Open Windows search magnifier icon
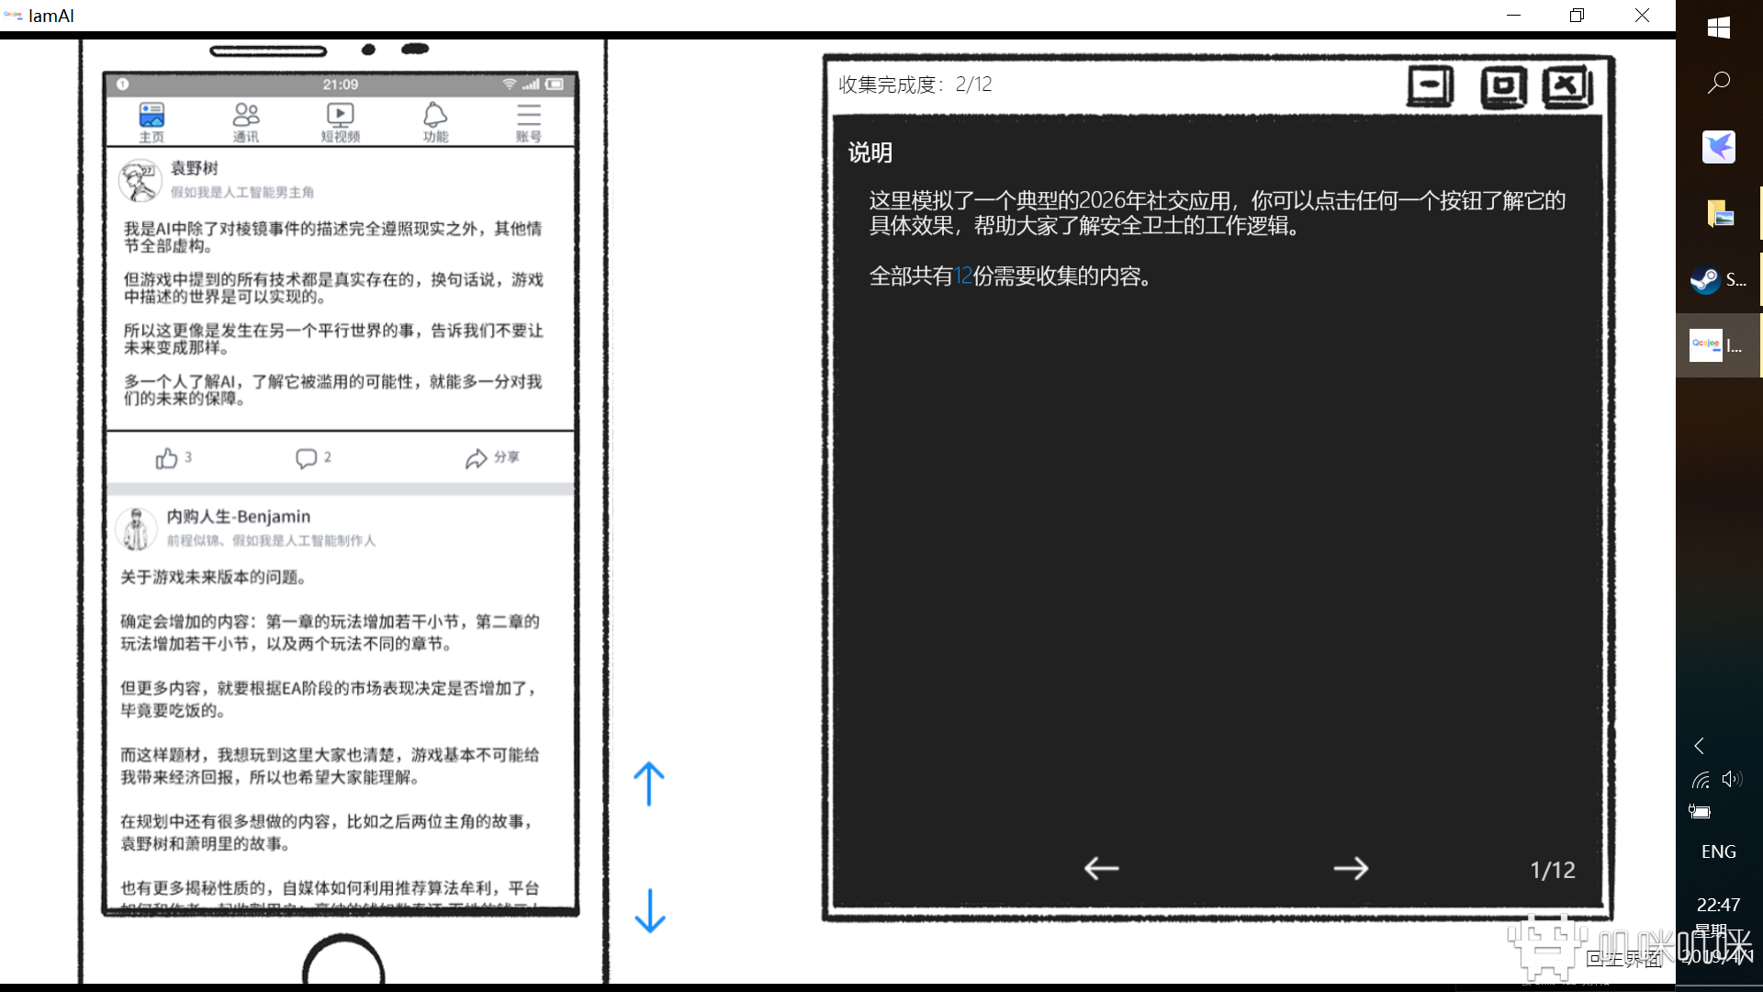Image resolution: width=1763 pixels, height=992 pixels. [x=1719, y=83]
